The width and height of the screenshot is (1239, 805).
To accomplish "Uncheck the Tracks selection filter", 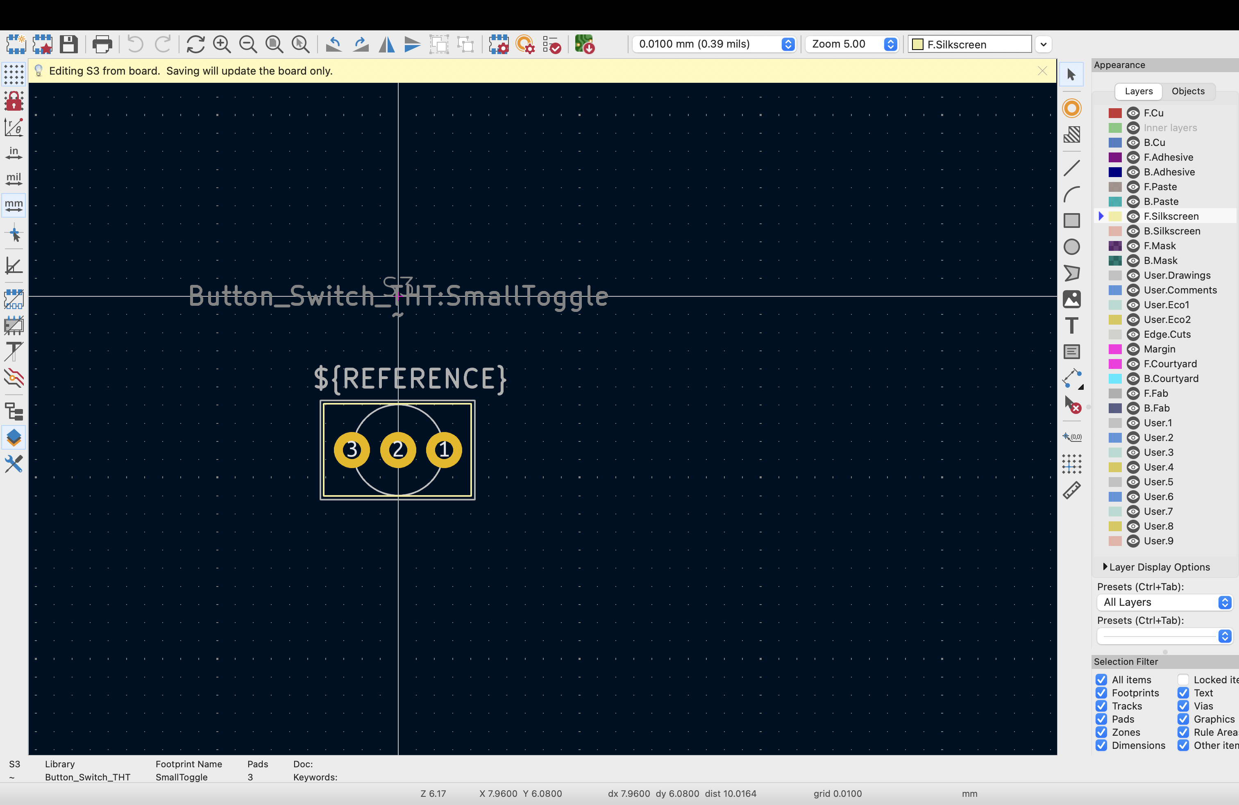I will click(x=1101, y=706).
